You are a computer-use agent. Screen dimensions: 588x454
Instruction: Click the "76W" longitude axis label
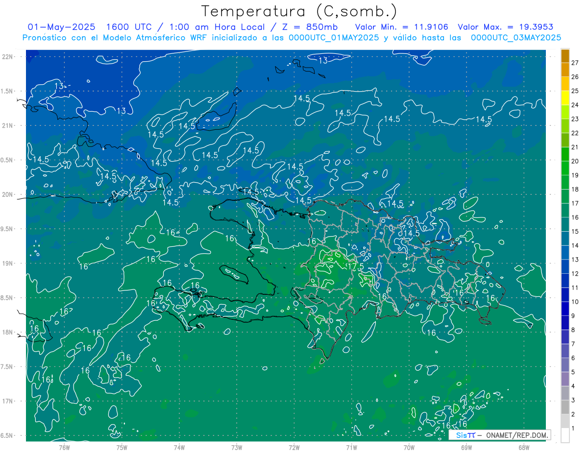pos(64,448)
